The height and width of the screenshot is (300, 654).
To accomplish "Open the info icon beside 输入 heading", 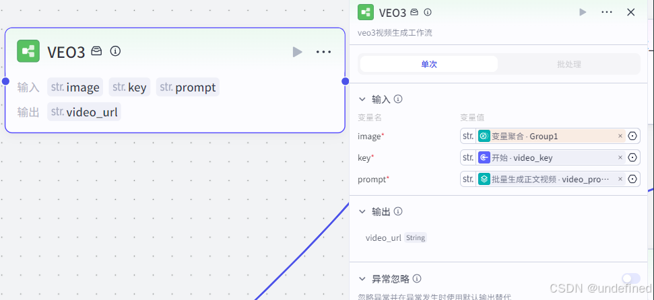I will pos(398,99).
